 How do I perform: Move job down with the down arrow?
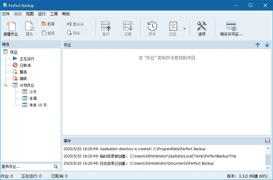(x=267, y=45)
